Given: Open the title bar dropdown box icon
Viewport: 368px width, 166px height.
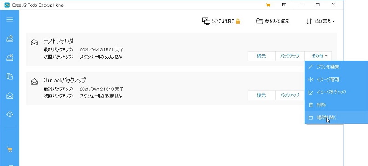Looking at the screenshot, I should click(x=284, y=5).
